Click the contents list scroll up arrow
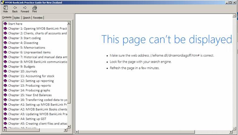 coord(69,23)
